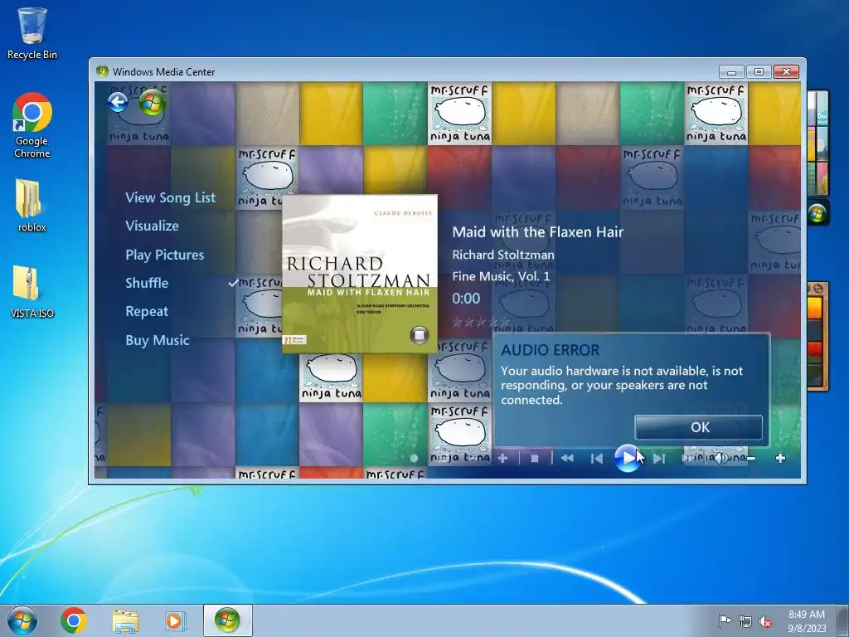Viewport: 849px width, 637px height.
Task: Increase volume with the rightmost plus button
Action: [x=780, y=459]
